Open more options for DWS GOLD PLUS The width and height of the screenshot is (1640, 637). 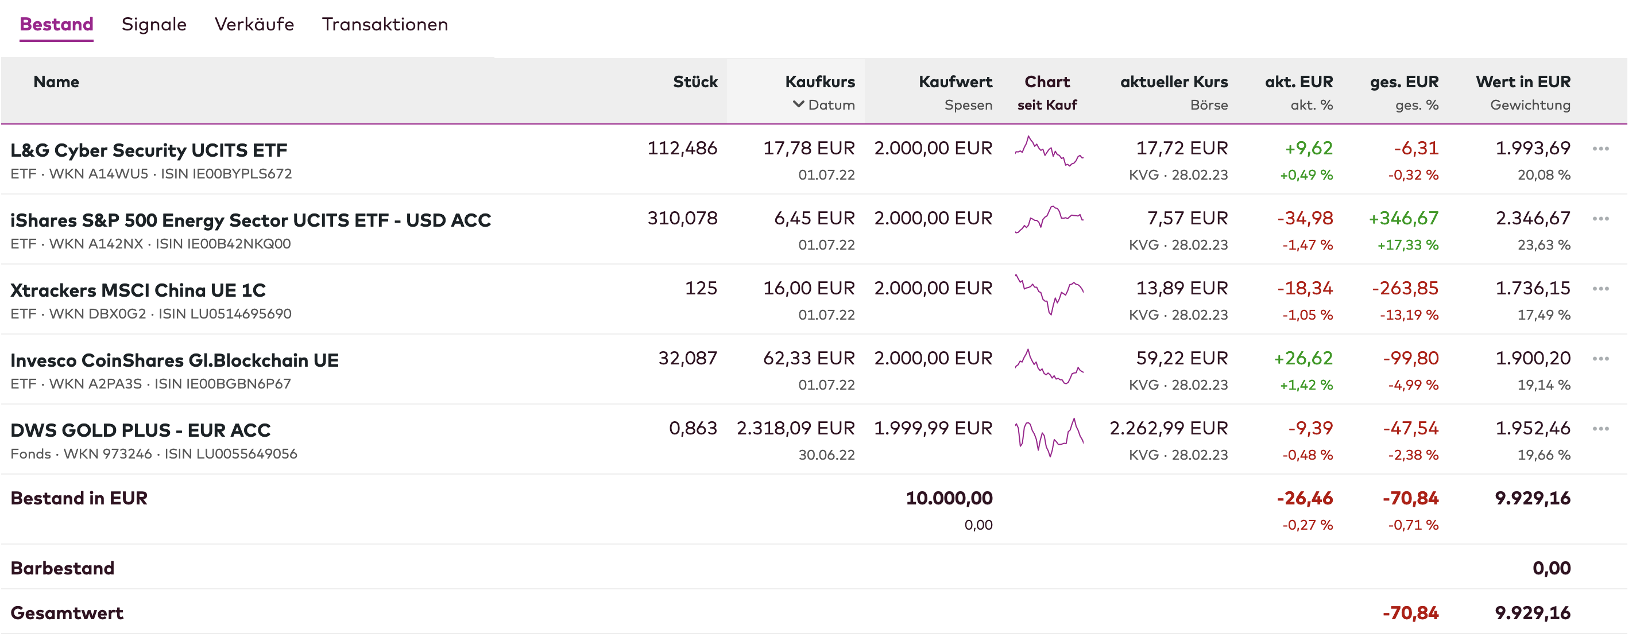tap(1600, 429)
